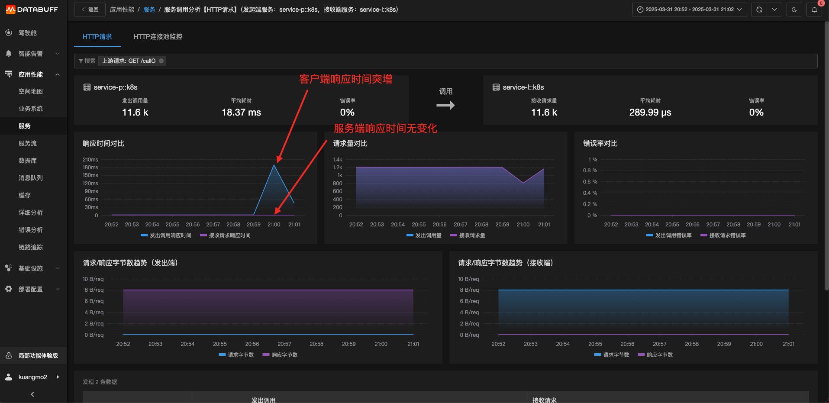Click the DATABUFF logo
The height and width of the screenshot is (403, 829).
[x=32, y=10]
